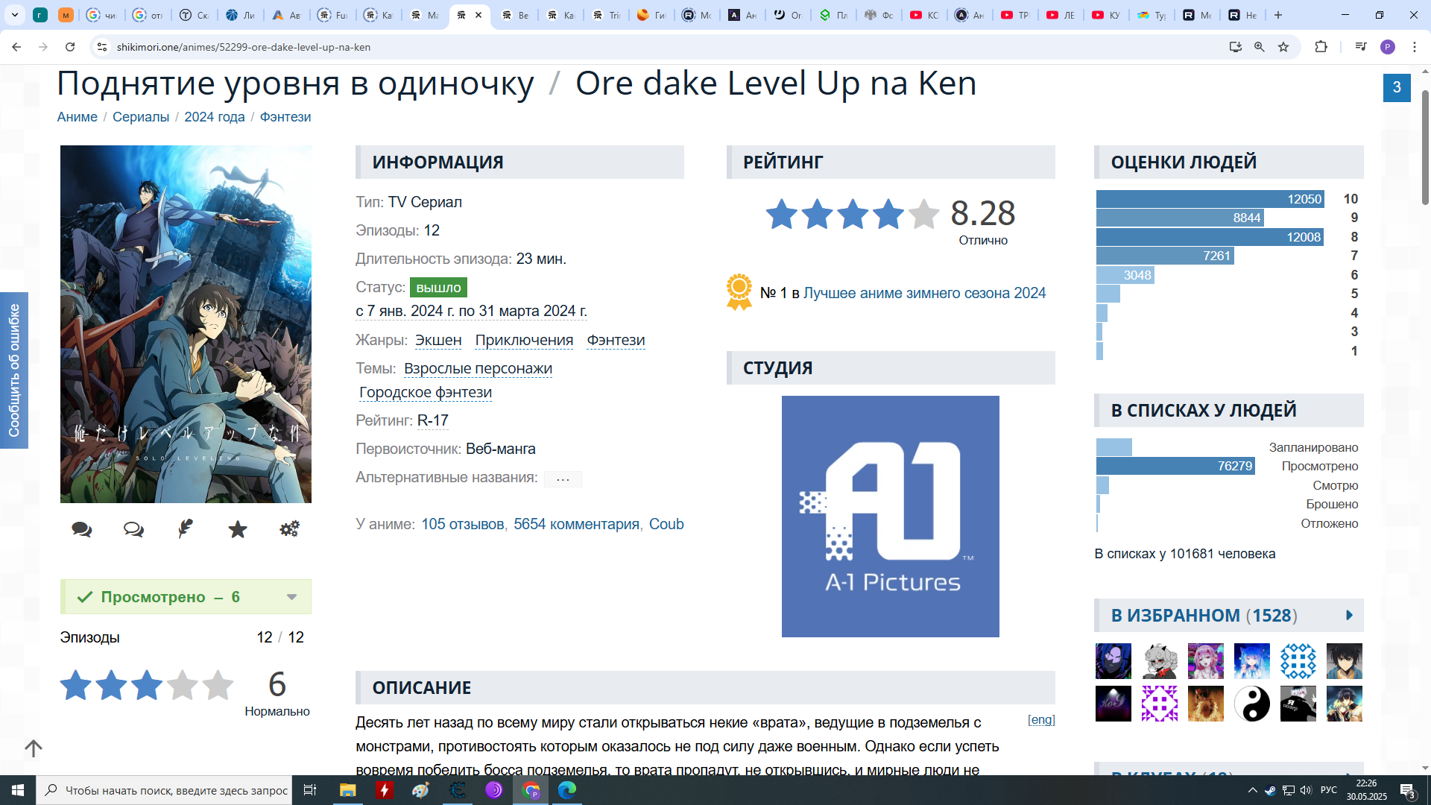1431x805 pixels.
Task: Open Лучшее аниме зимнего сезона 2024
Action: tap(924, 293)
